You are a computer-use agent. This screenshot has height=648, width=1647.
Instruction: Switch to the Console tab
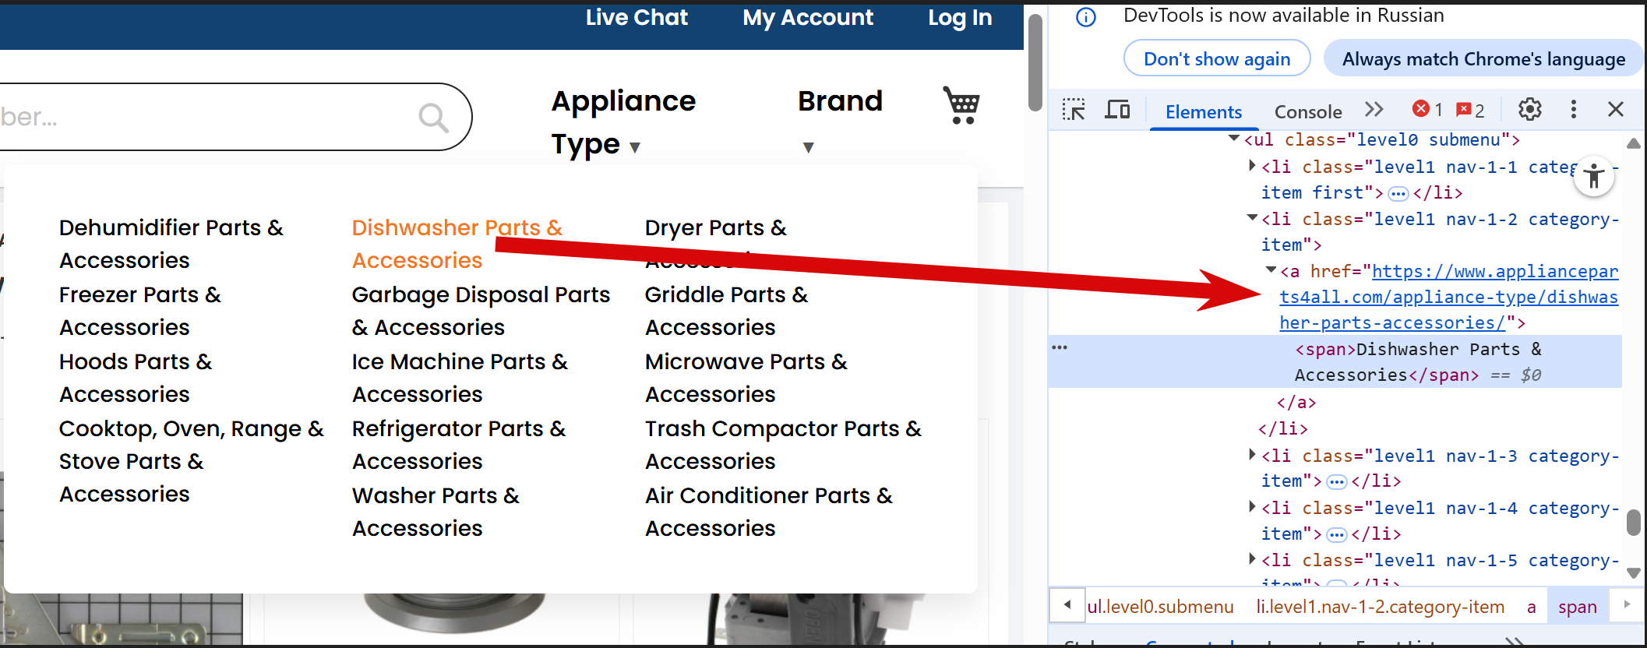click(x=1307, y=111)
